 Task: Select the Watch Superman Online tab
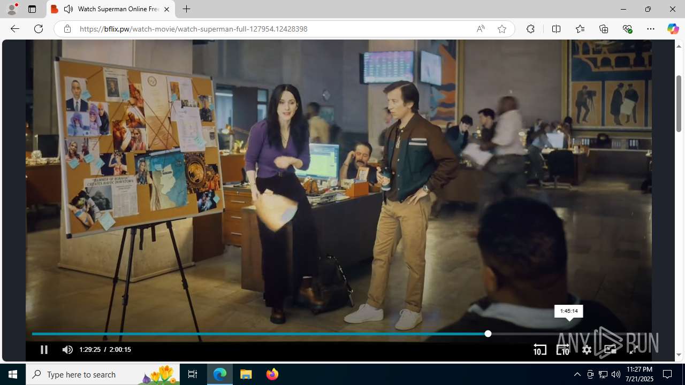[x=111, y=9]
